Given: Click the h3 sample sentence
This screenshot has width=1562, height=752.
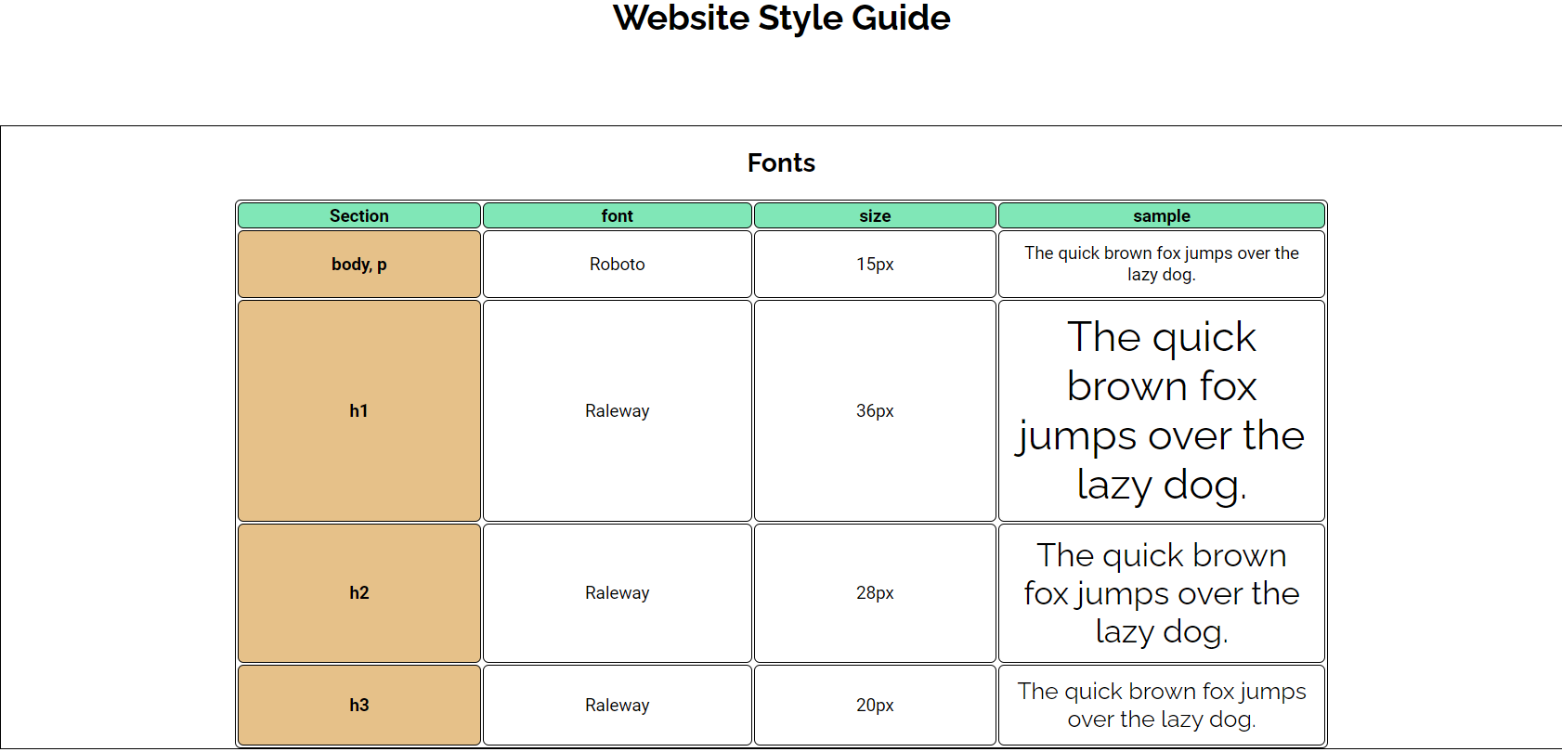Looking at the screenshot, I should (x=1162, y=706).
